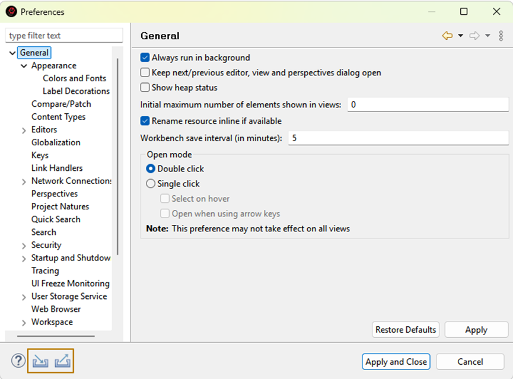Open the Forward history dropdown arrow
The height and width of the screenshot is (379, 513).
(487, 36)
